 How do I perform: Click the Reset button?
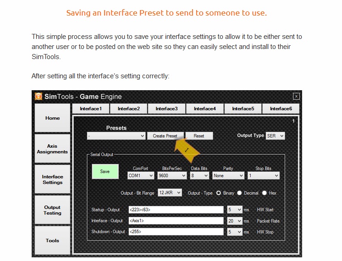tap(199, 136)
